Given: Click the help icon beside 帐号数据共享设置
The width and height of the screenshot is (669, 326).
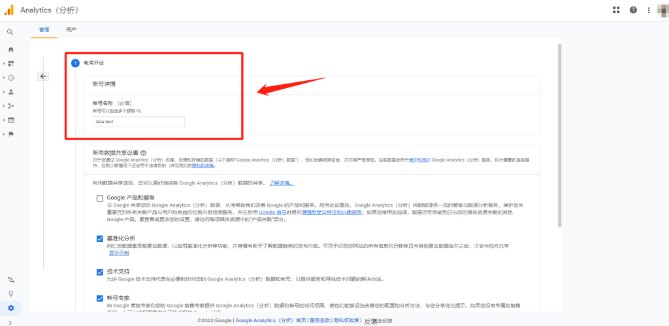Looking at the screenshot, I should coord(143,153).
